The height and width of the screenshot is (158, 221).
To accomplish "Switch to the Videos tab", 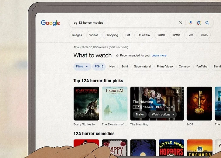I will point(94,35).
